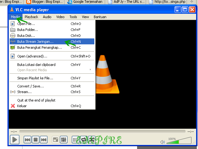Image resolution: width=198 pixels, height=149 pixels.
Task: Click the VLC cone title bar icon
Action: [12, 9]
